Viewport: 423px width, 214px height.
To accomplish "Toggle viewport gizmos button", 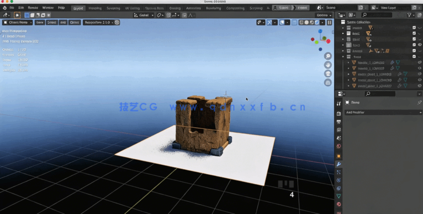I will (x=269, y=23).
